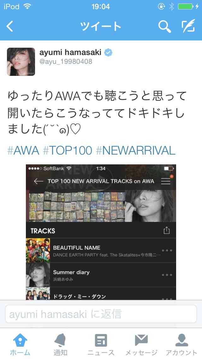The image size is (202, 359).
Task: Open ayumi hamasaki's profile picture
Action: click(x=21, y=62)
